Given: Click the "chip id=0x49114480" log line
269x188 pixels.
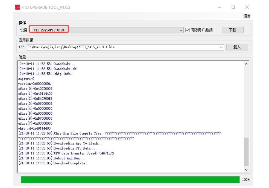Looking at the screenshot, I should (x=34, y=128).
